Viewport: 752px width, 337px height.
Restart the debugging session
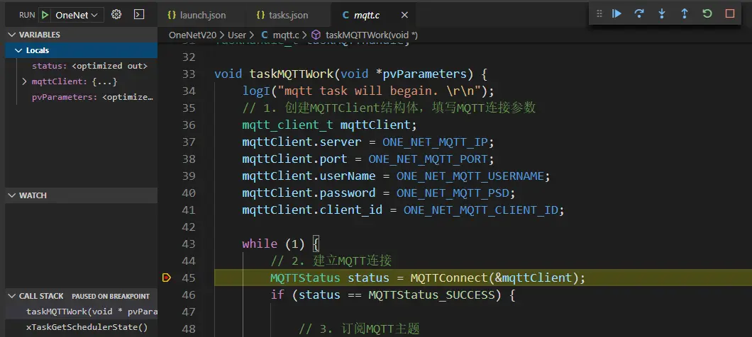click(x=707, y=13)
